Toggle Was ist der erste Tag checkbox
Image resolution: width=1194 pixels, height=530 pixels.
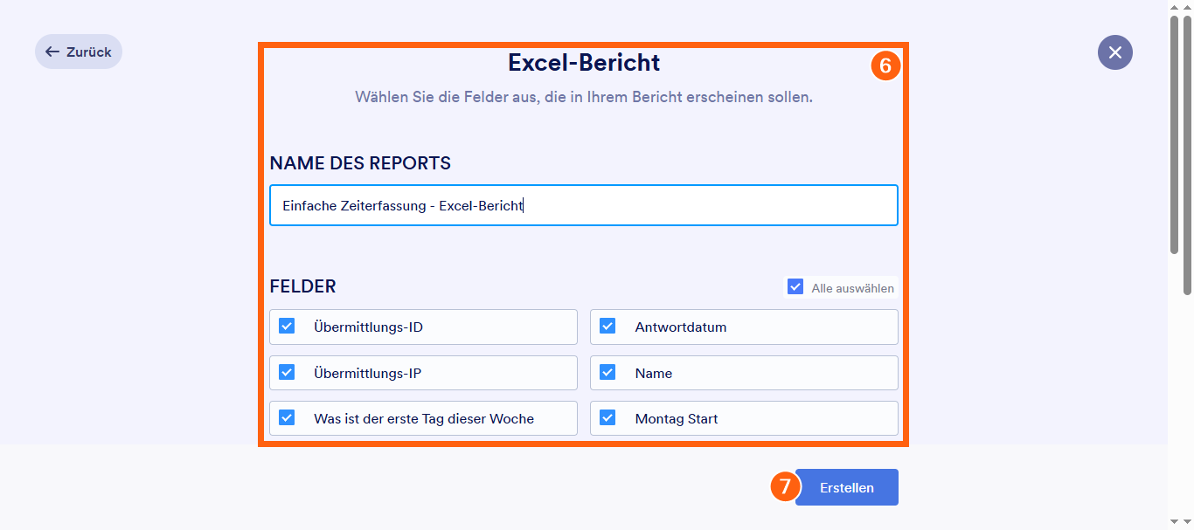pos(287,417)
